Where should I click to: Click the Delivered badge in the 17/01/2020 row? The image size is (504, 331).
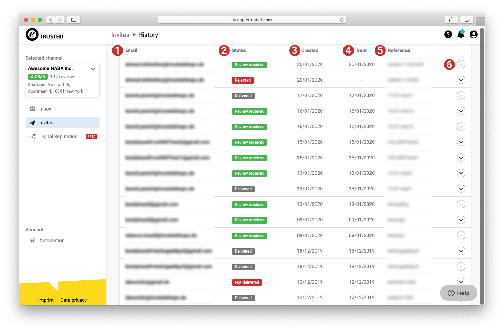243,96
